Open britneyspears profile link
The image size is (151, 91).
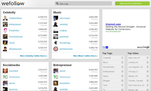tap(15, 24)
